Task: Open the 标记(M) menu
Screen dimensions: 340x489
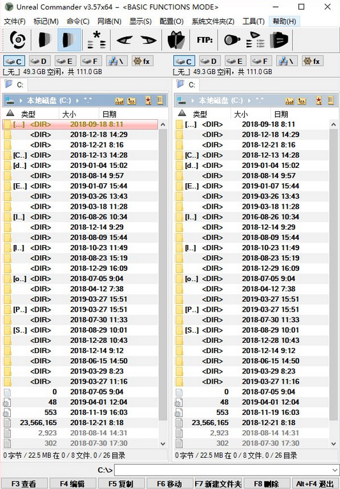Action: pyautogui.click(x=46, y=22)
